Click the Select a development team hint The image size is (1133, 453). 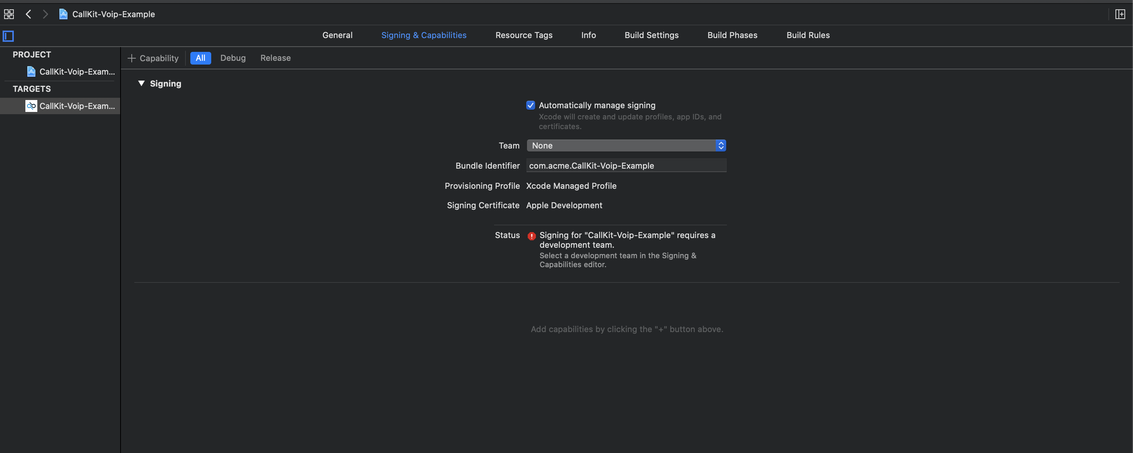point(618,260)
